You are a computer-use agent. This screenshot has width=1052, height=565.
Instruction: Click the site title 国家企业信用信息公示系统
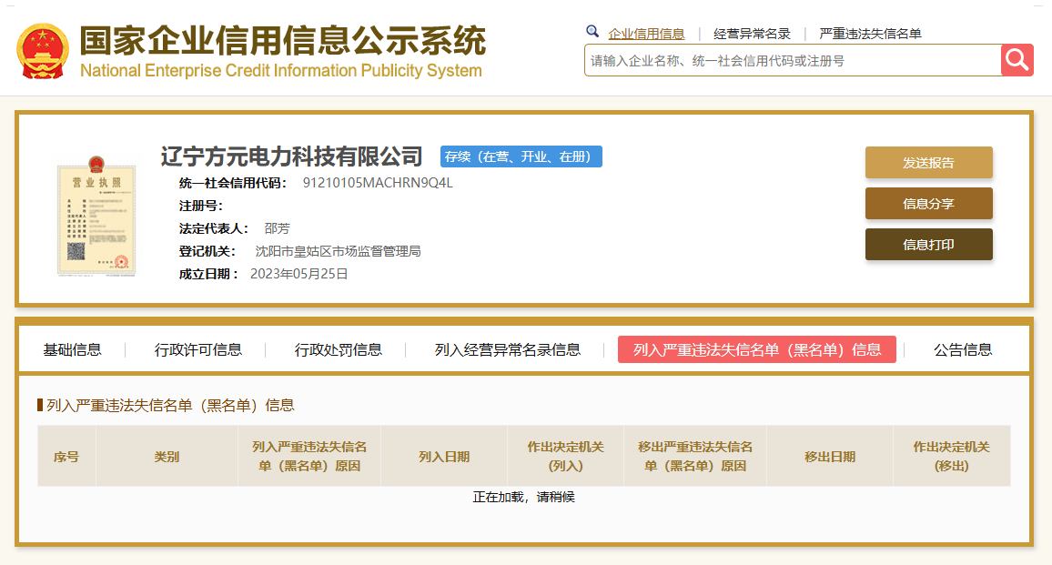coord(282,41)
